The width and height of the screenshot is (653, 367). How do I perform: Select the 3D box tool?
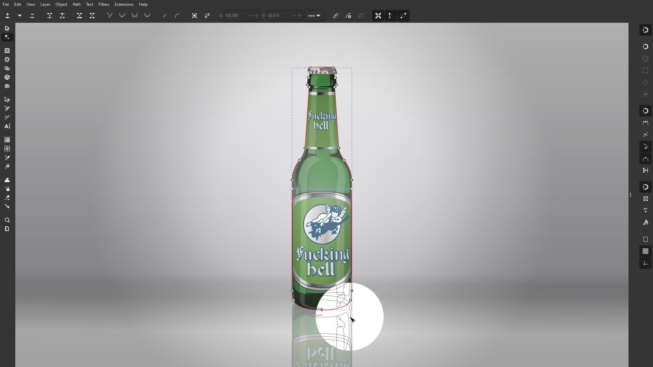pos(7,77)
